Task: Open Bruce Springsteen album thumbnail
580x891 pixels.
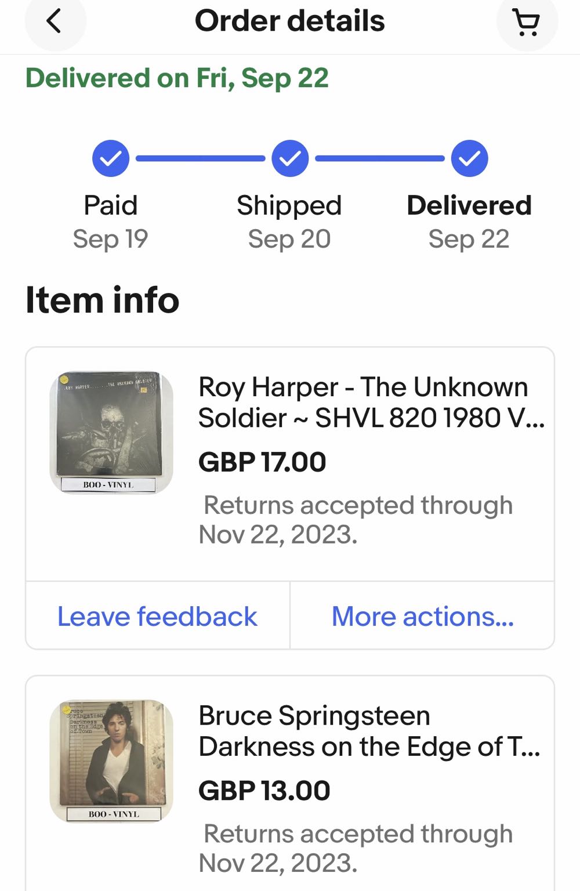Action: (111, 761)
